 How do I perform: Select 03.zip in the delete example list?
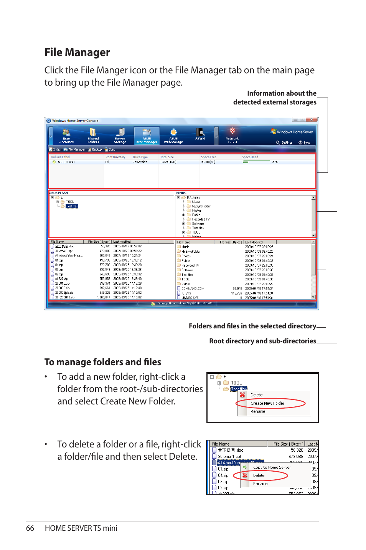tap(223, 482)
